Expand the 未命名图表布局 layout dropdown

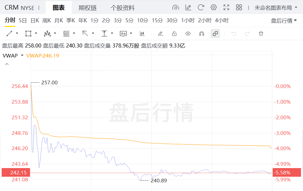coord(276,7)
